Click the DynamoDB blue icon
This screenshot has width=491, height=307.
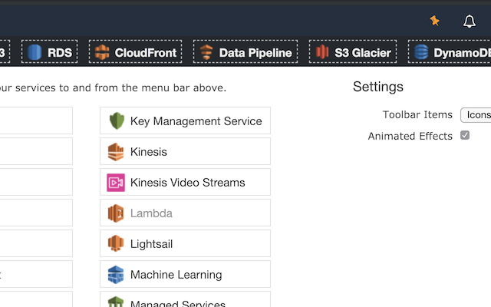421,52
